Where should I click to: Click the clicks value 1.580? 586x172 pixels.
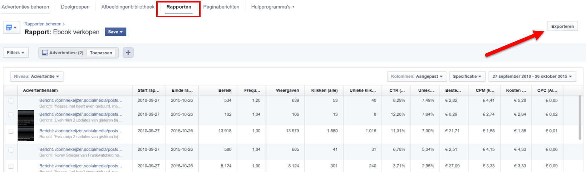click(x=332, y=131)
